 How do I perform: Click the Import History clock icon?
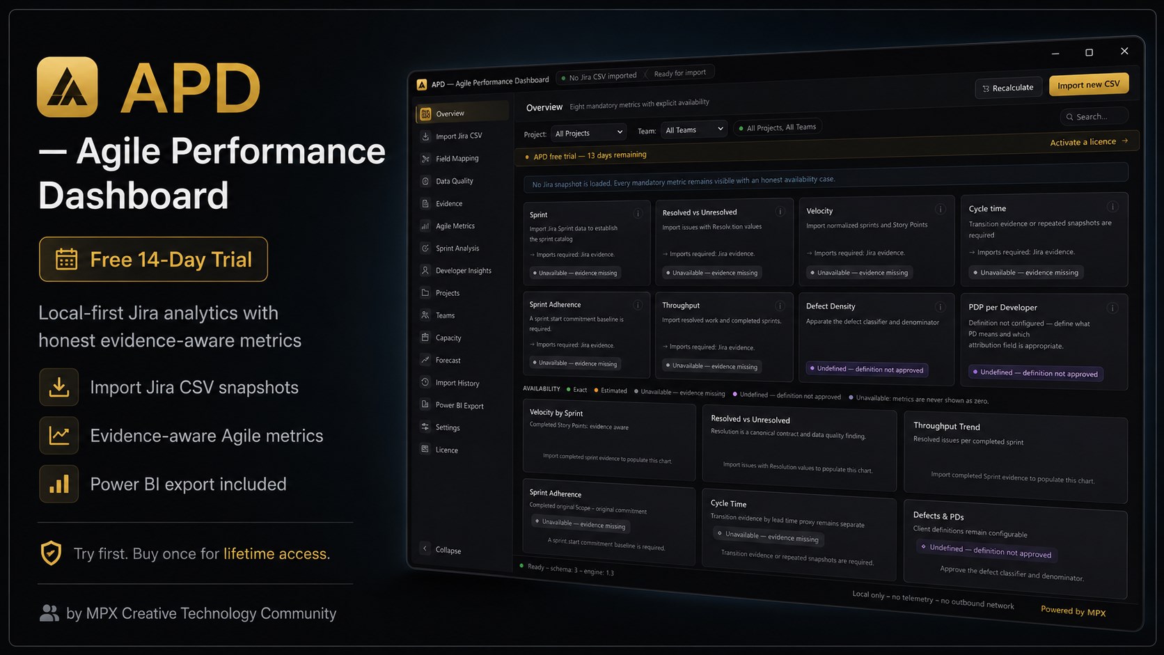point(425,382)
